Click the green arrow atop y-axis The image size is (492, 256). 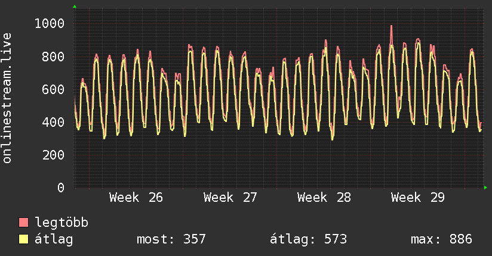[75, 7]
